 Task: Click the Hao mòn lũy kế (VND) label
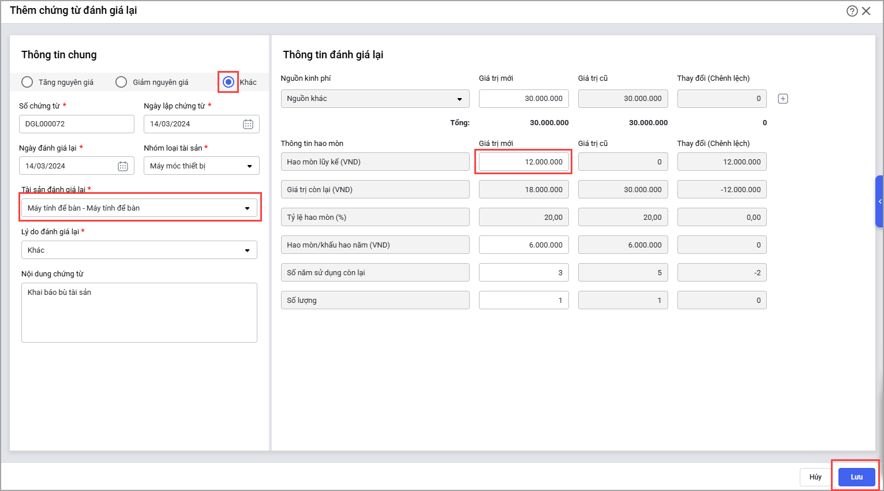click(x=375, y=162)
